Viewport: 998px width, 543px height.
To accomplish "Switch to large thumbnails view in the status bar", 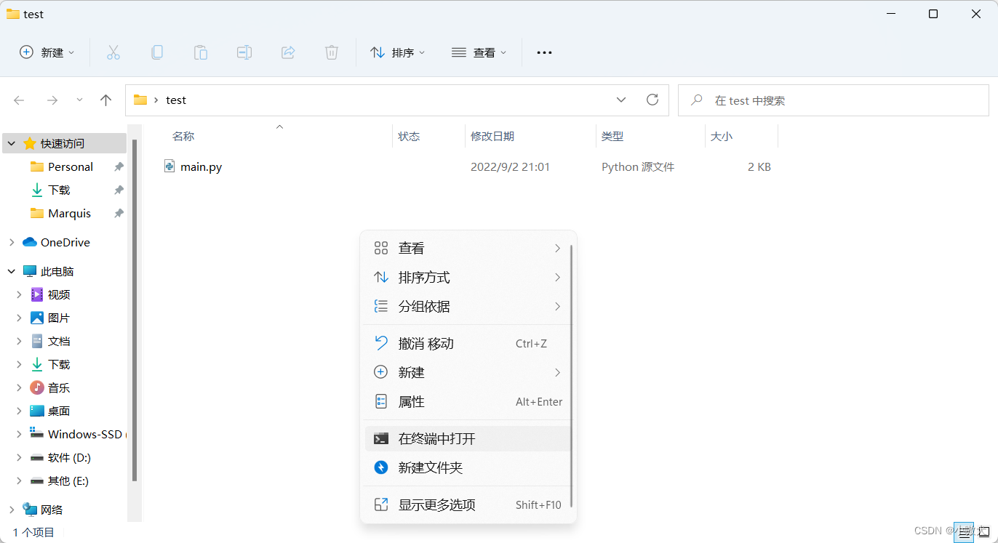I will pos(983,532).
